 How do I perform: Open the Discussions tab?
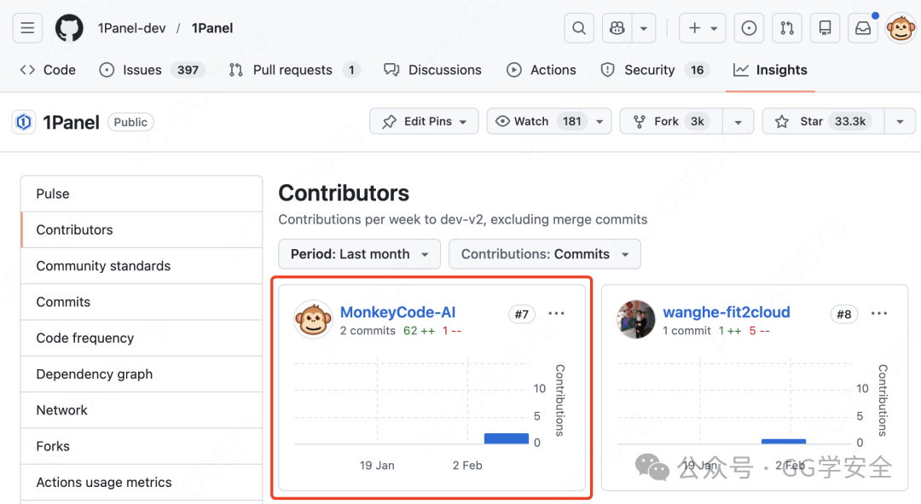pos(432,70)
